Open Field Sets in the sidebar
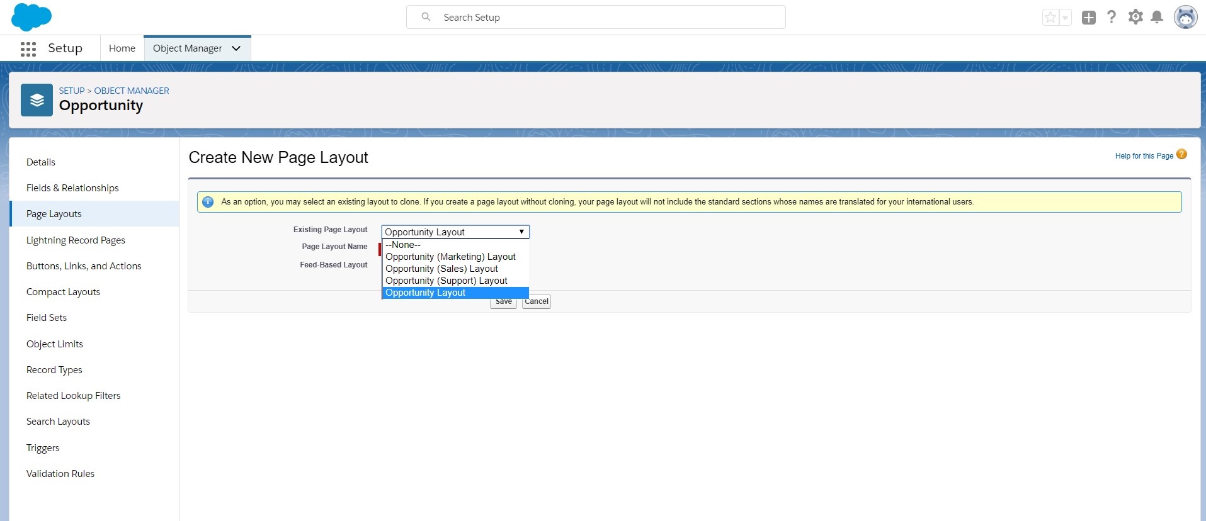This screenshot has width=1206, height=521. click(x=47, y=318)
